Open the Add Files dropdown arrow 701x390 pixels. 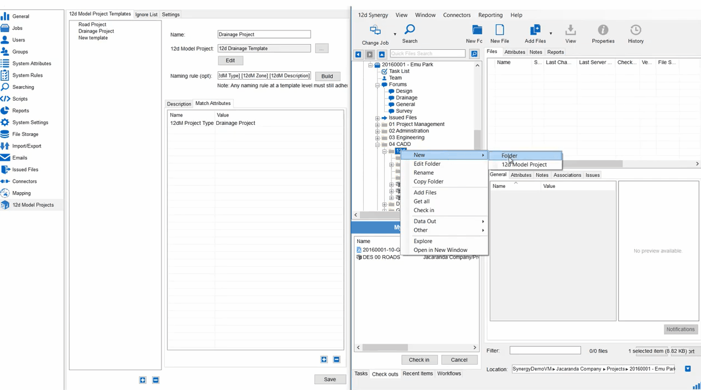click(551, 34)
